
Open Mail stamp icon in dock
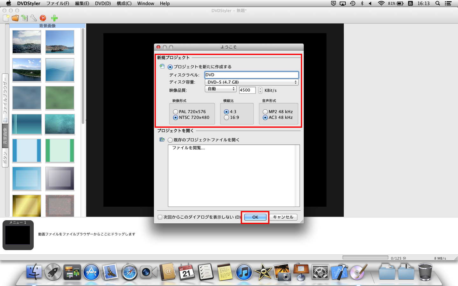(110, 272)
